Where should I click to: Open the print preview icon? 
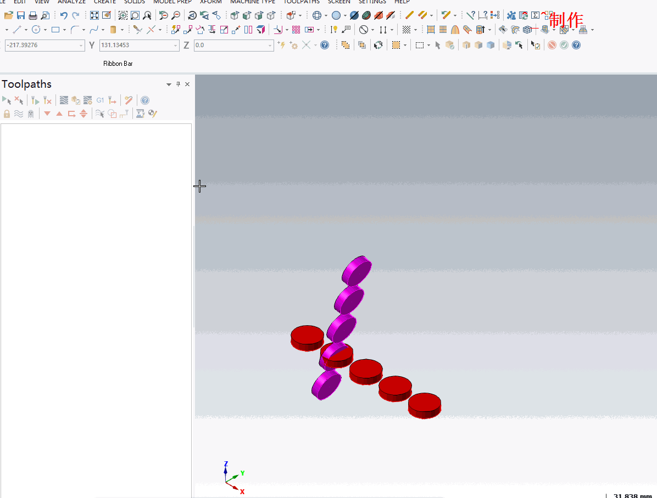[x=45, y=15]
